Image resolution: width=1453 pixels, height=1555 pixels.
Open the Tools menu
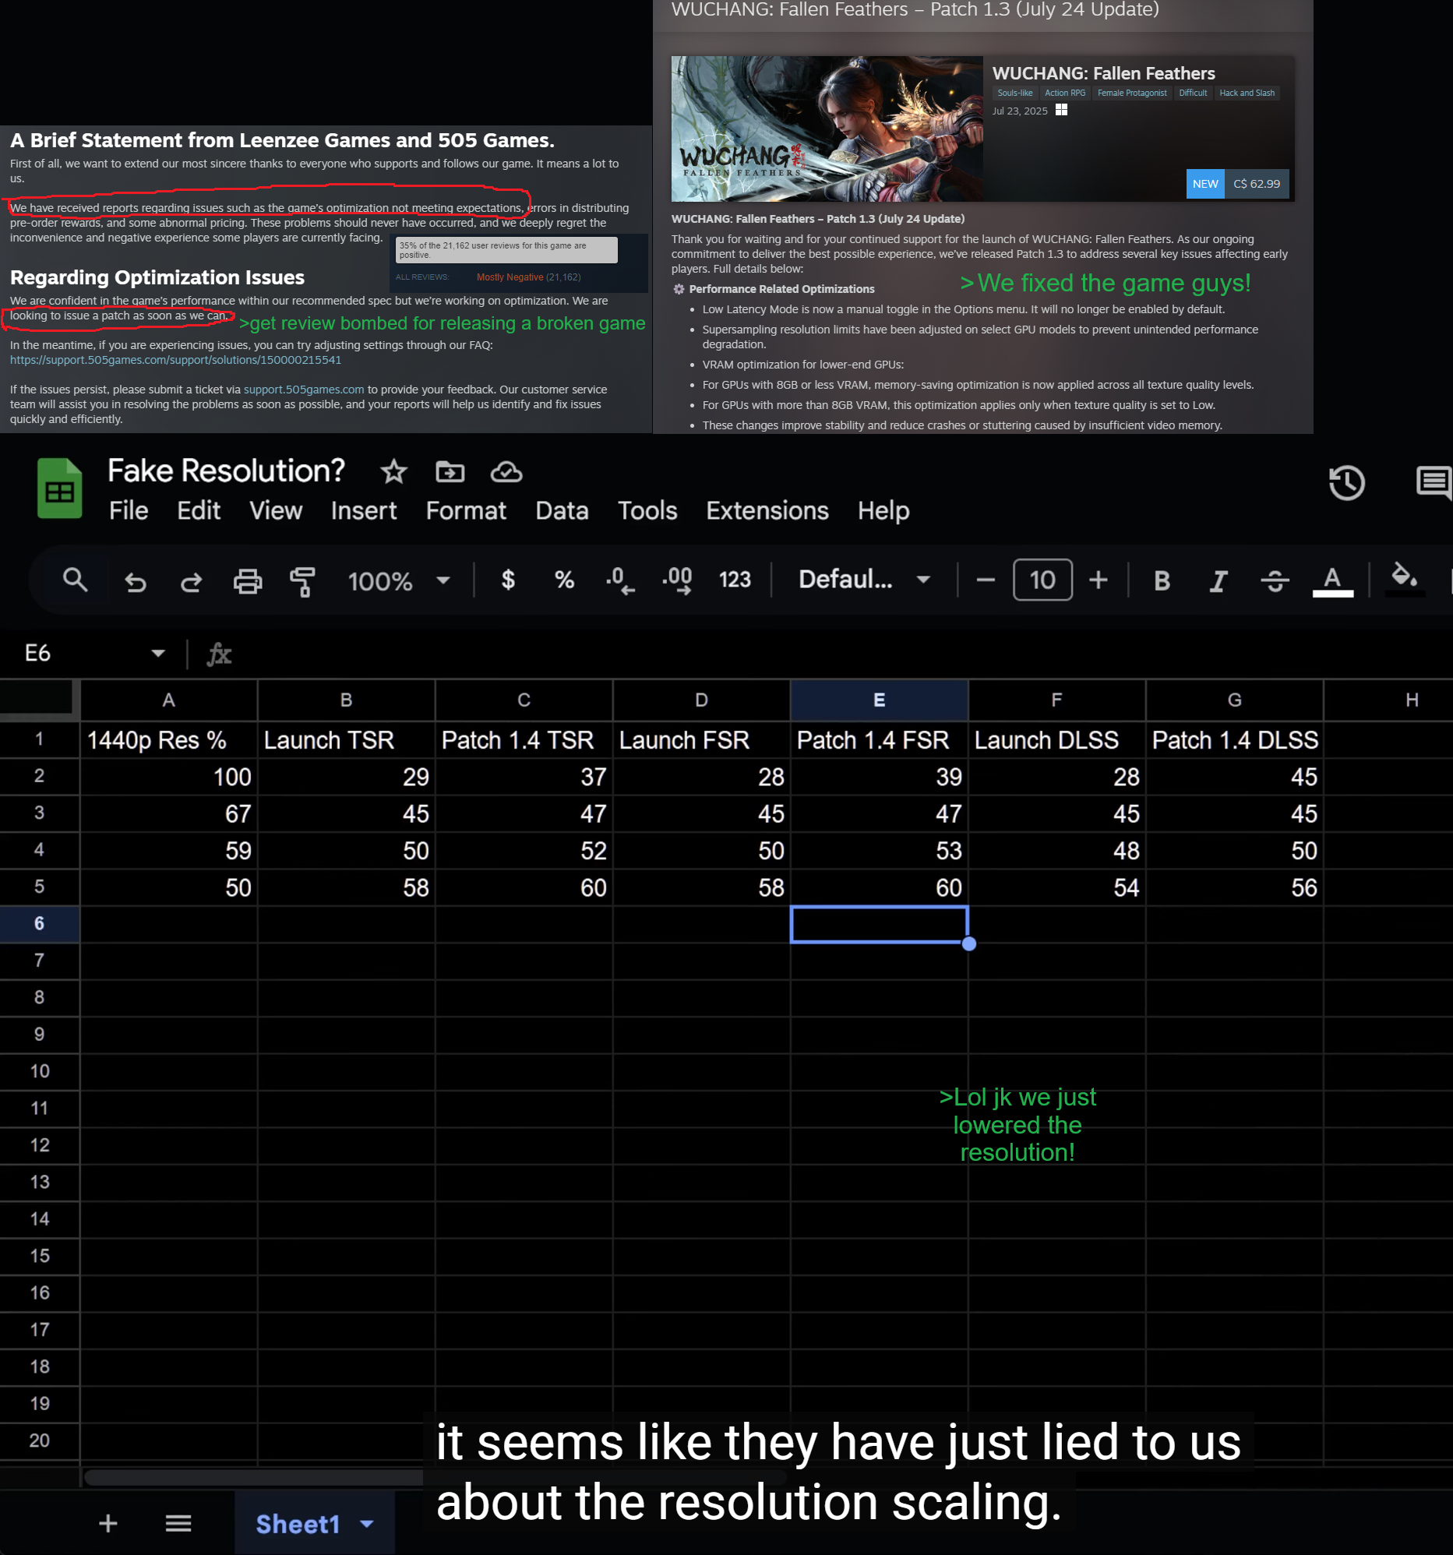[647, 511]
